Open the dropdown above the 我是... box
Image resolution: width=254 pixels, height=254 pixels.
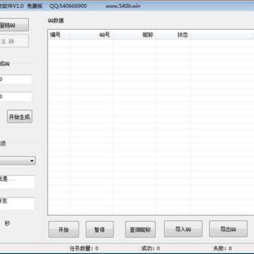pos(18,161)
